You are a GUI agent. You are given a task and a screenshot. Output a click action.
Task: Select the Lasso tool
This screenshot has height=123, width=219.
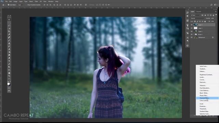tap(9, 26)
